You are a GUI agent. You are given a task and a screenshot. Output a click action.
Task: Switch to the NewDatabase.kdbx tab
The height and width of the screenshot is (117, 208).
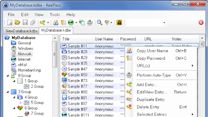pyautogui.click(x=21, y=31)
